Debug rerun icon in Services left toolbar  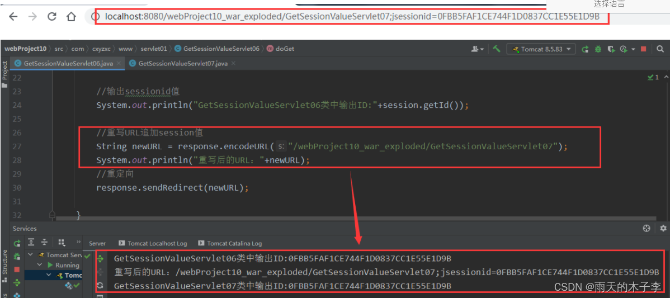[17, 257]
